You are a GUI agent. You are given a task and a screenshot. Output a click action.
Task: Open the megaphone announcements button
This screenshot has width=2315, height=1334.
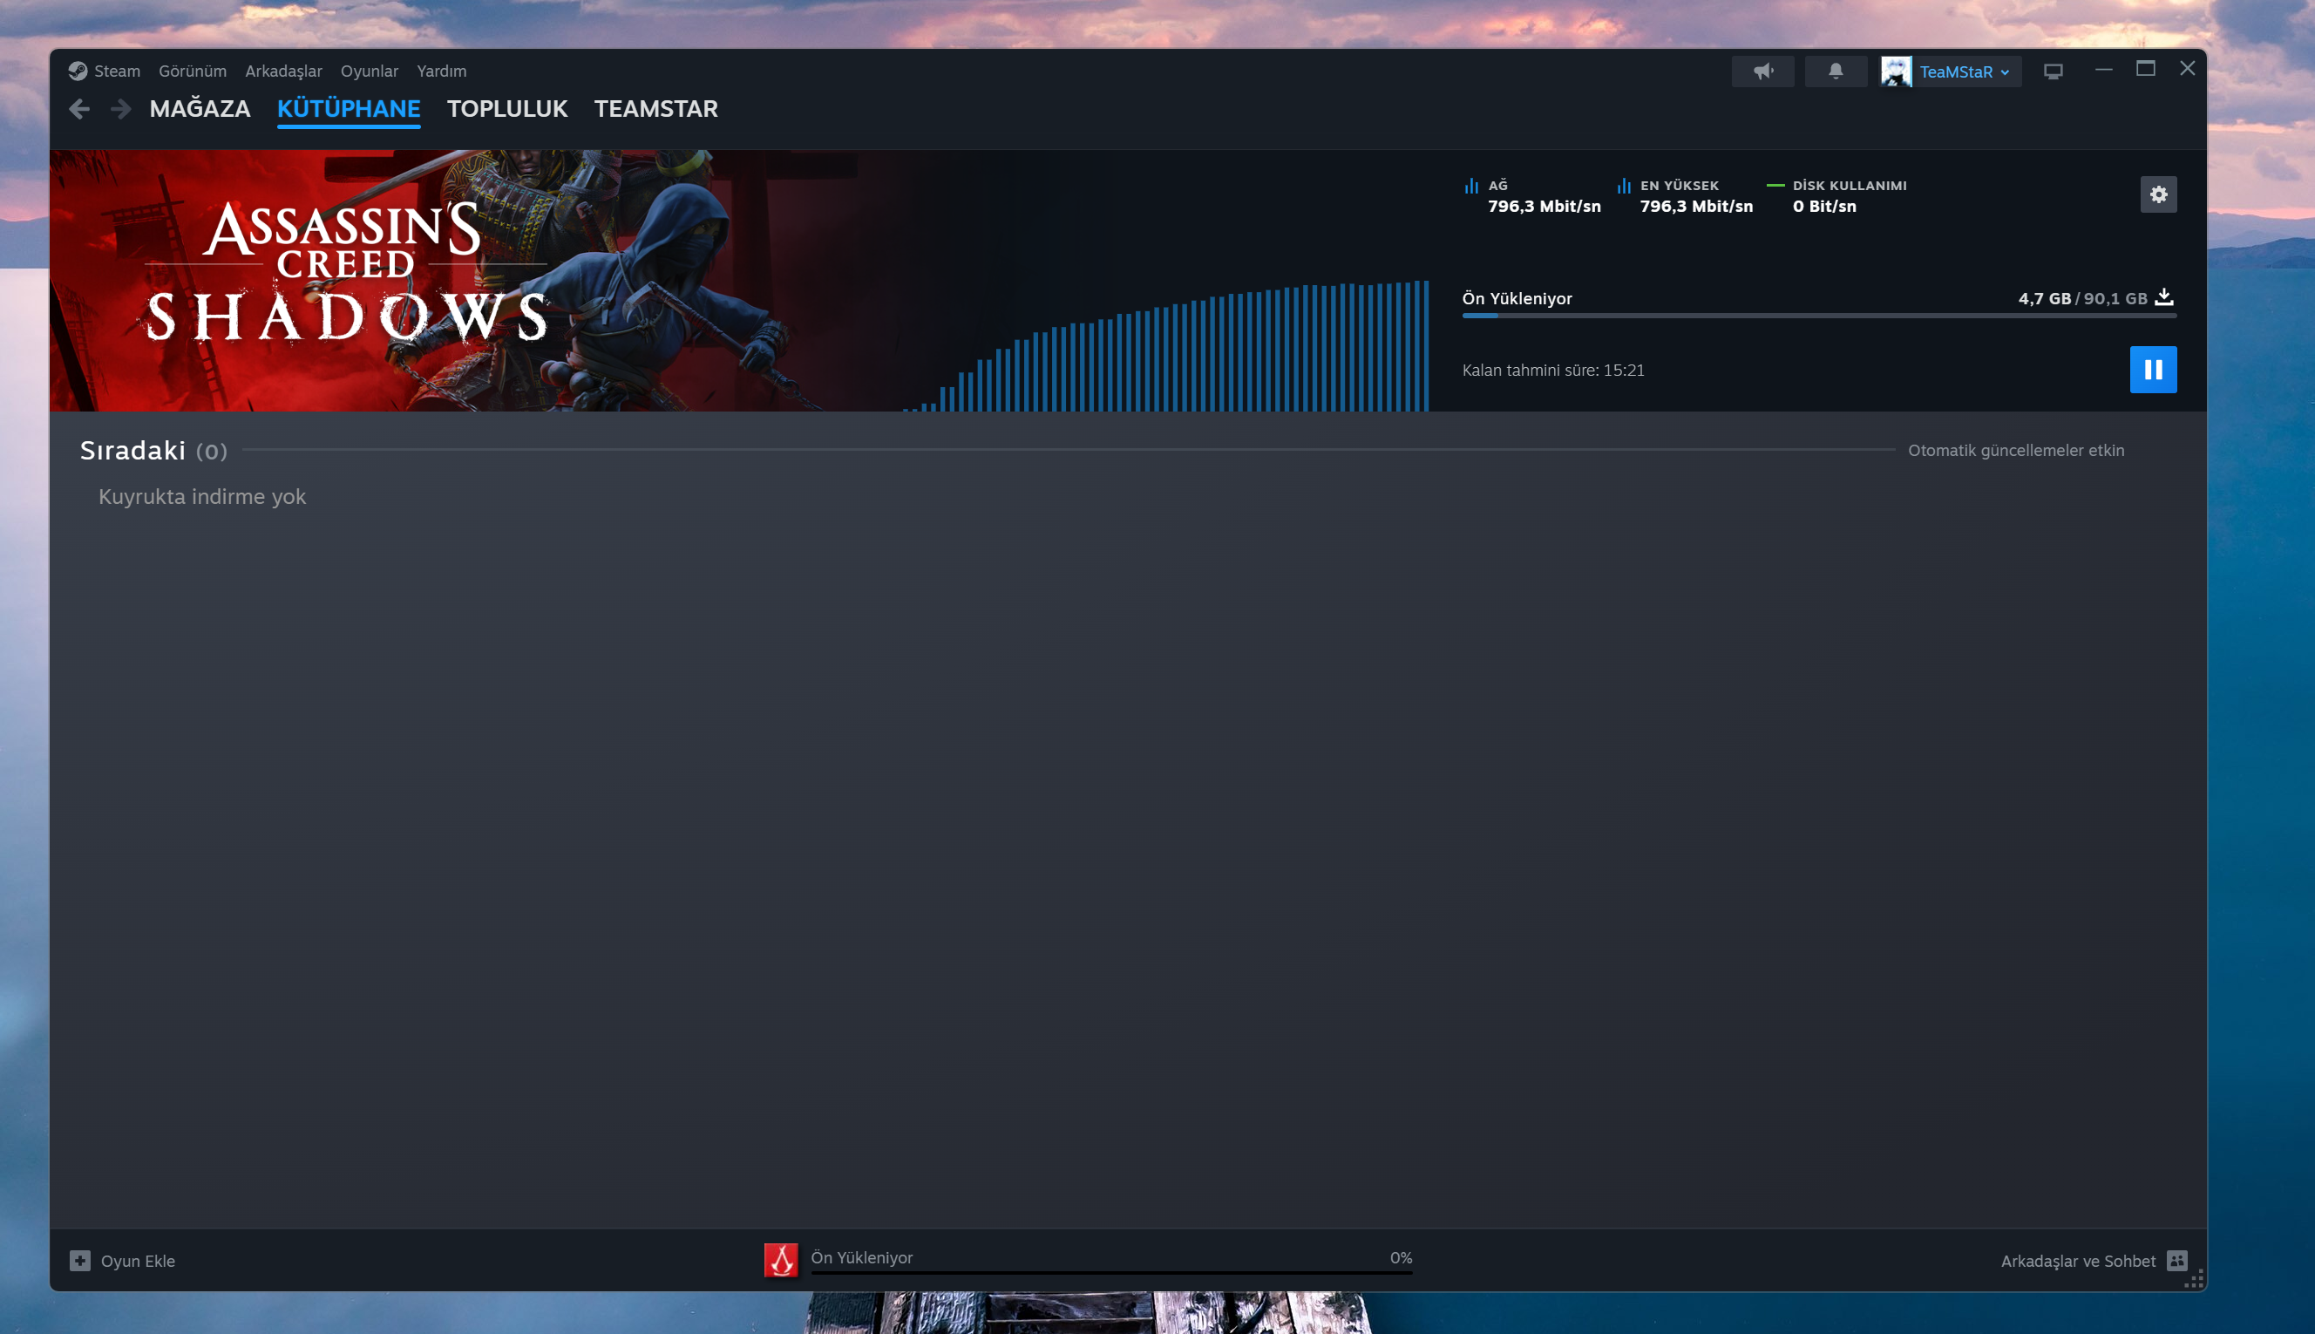[x=1762, y=71]
